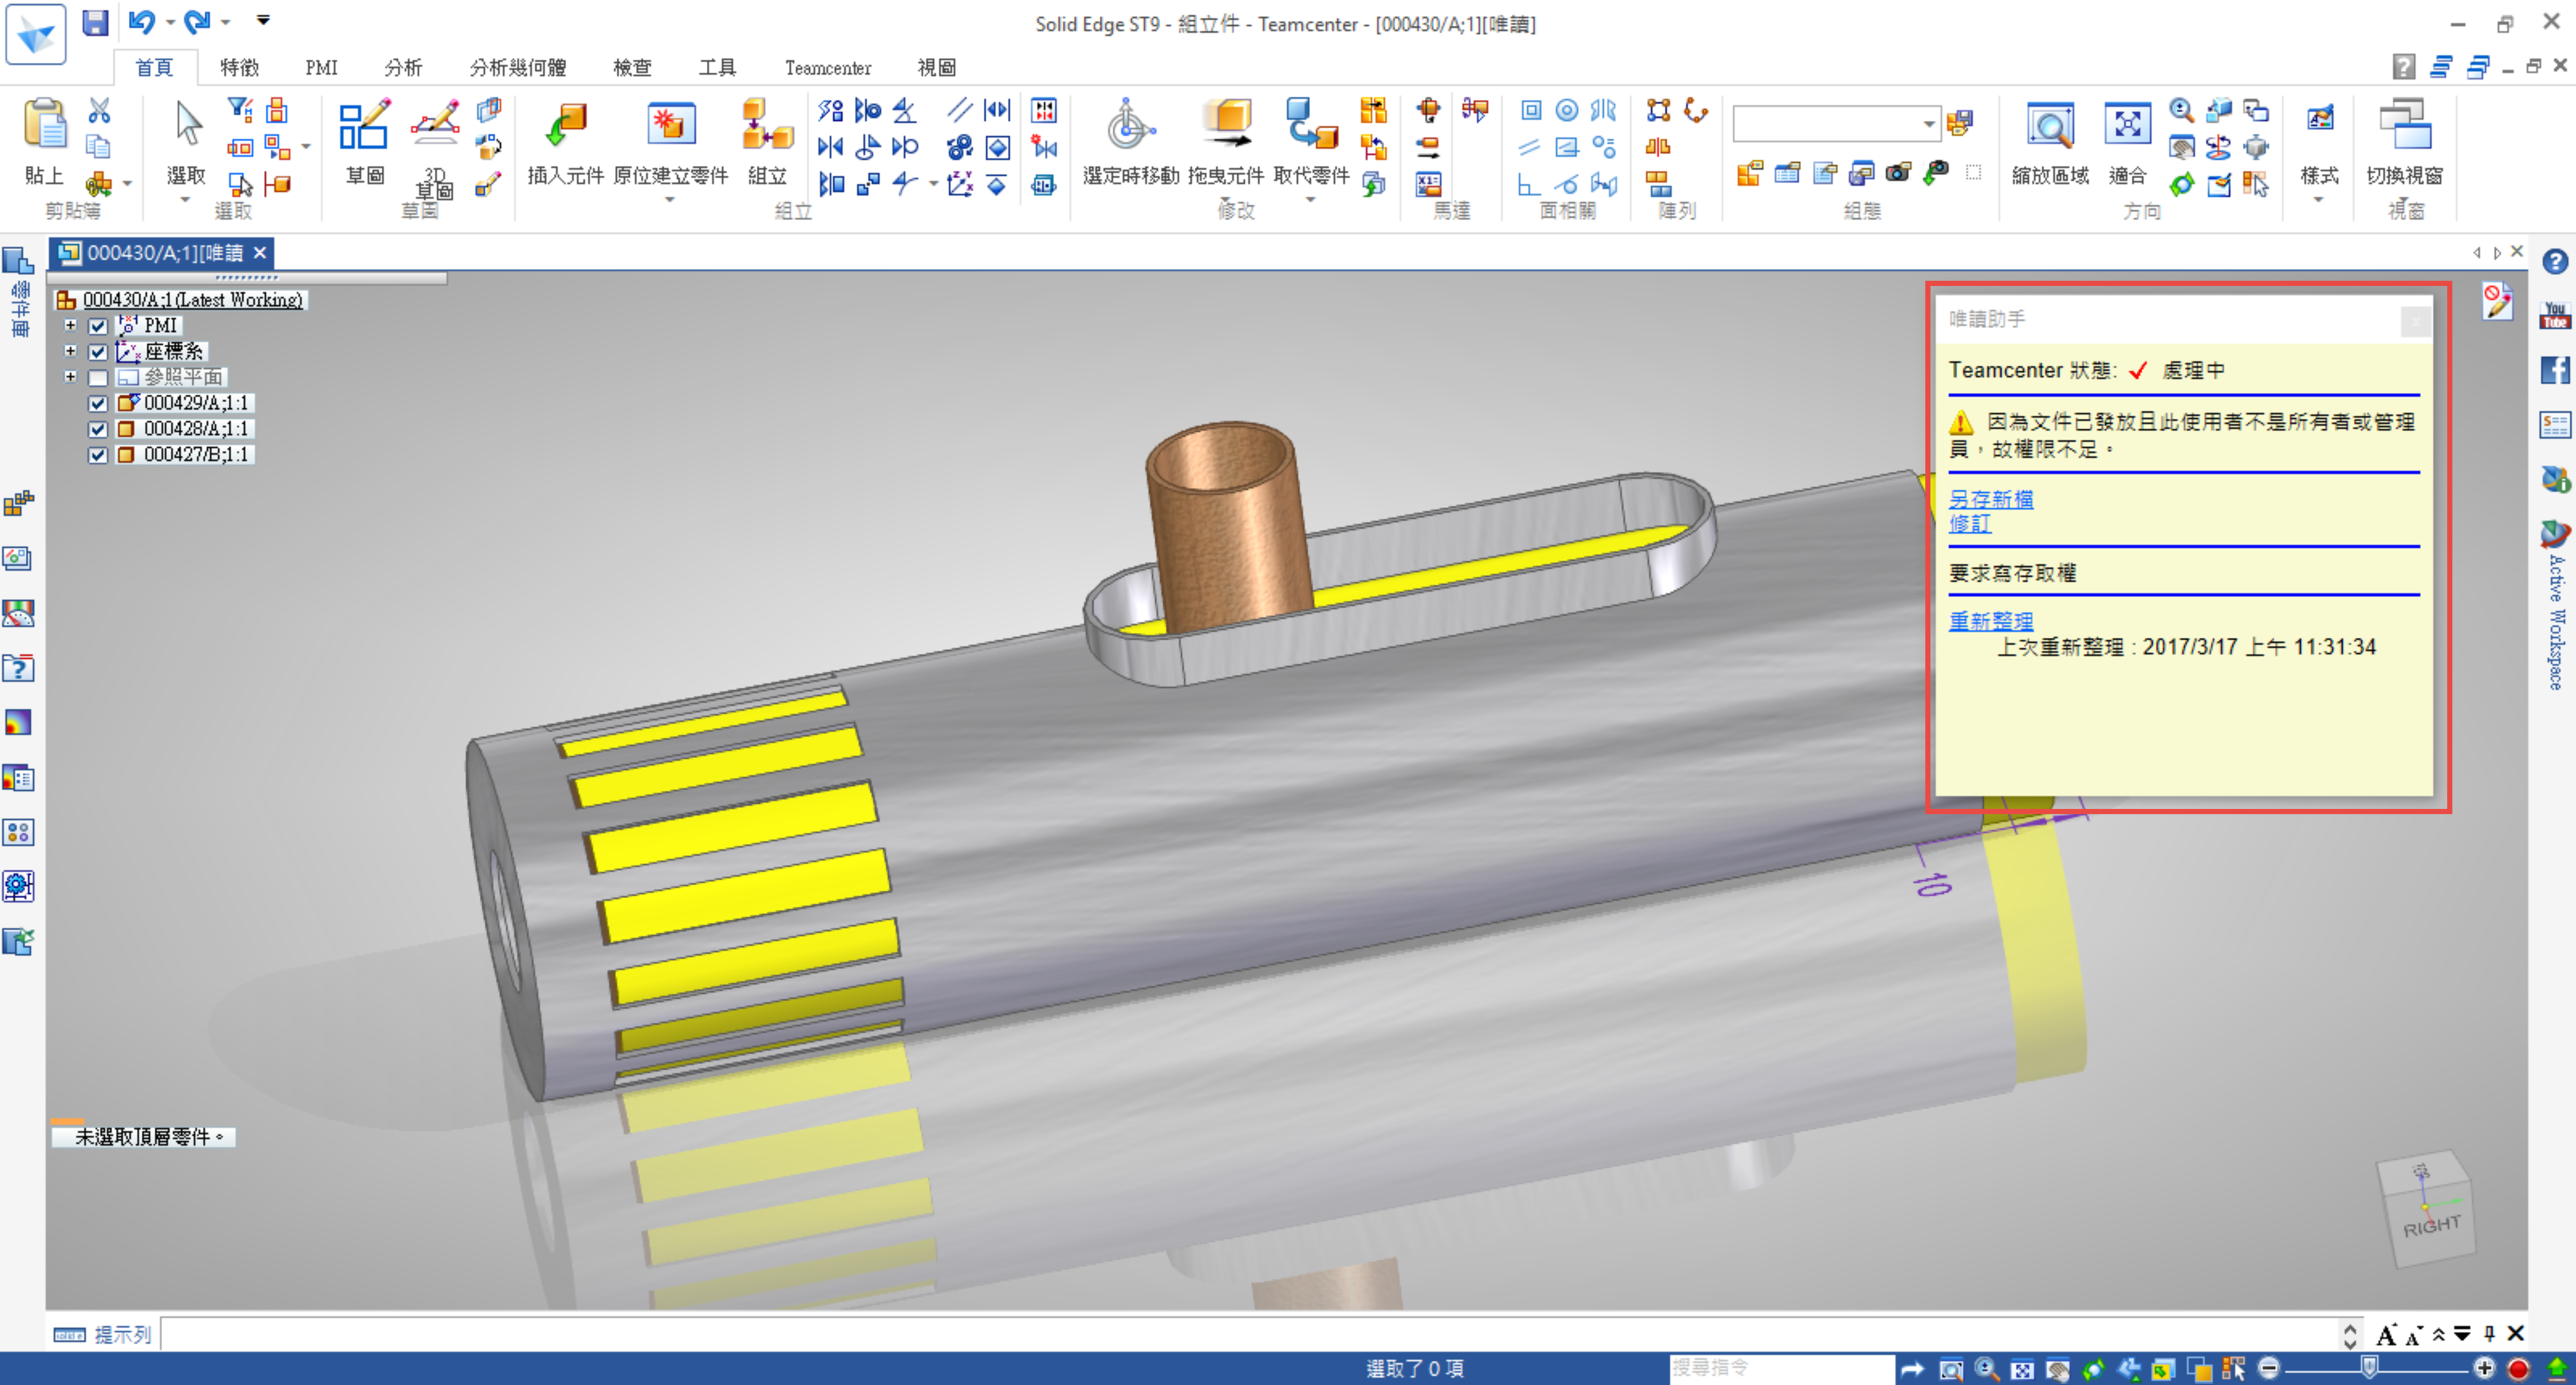The width and height of the screenshot is (2576, 1385).
Task: Click 000430/A;1 (Latest Working) root node
Action: 192,300
